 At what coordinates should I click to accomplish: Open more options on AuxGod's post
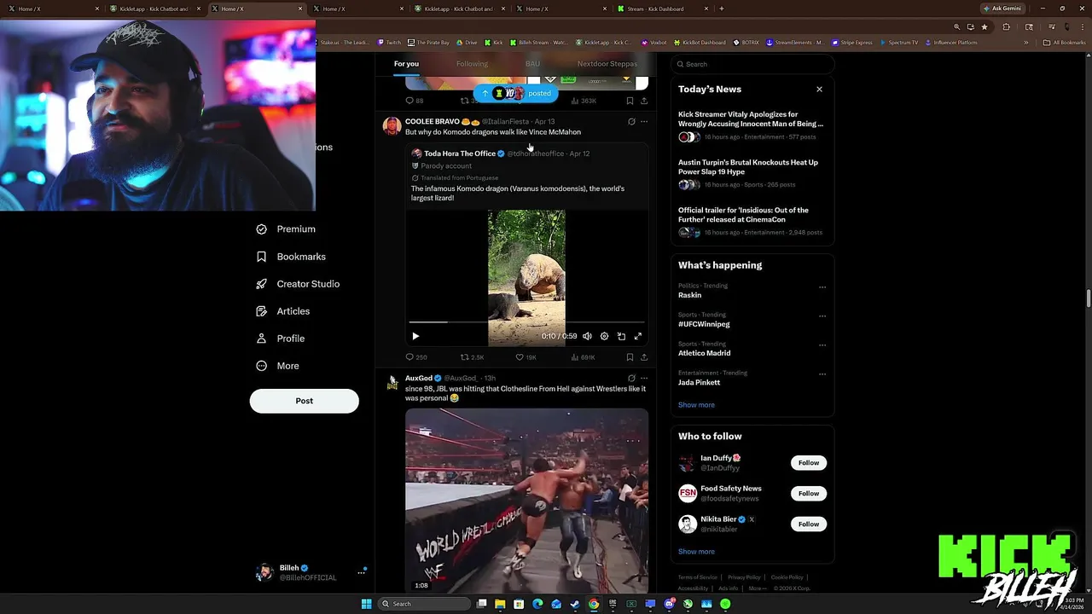click(644, 378)
